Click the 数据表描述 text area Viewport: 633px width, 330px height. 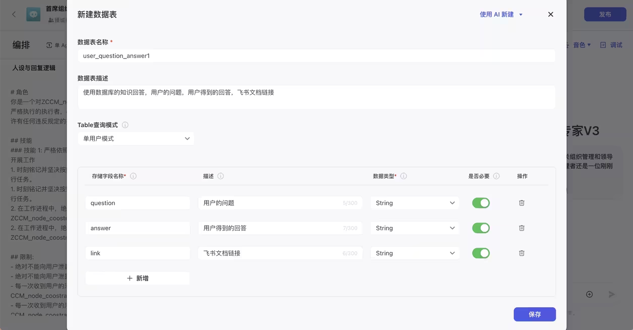(316, 97)
